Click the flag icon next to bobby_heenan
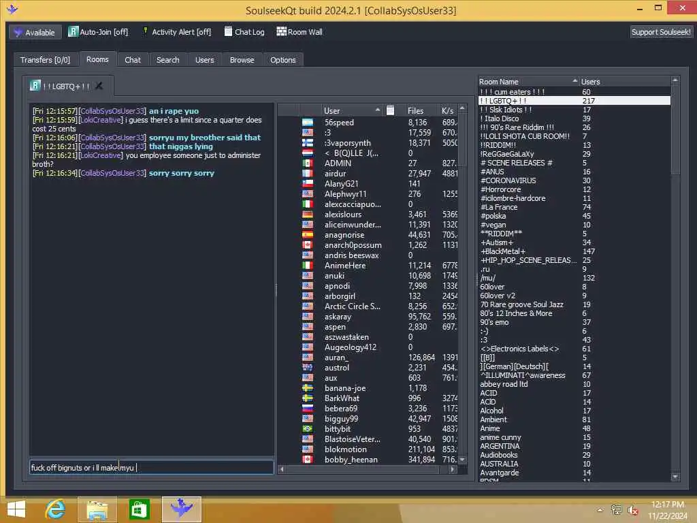 coord(308,460)
